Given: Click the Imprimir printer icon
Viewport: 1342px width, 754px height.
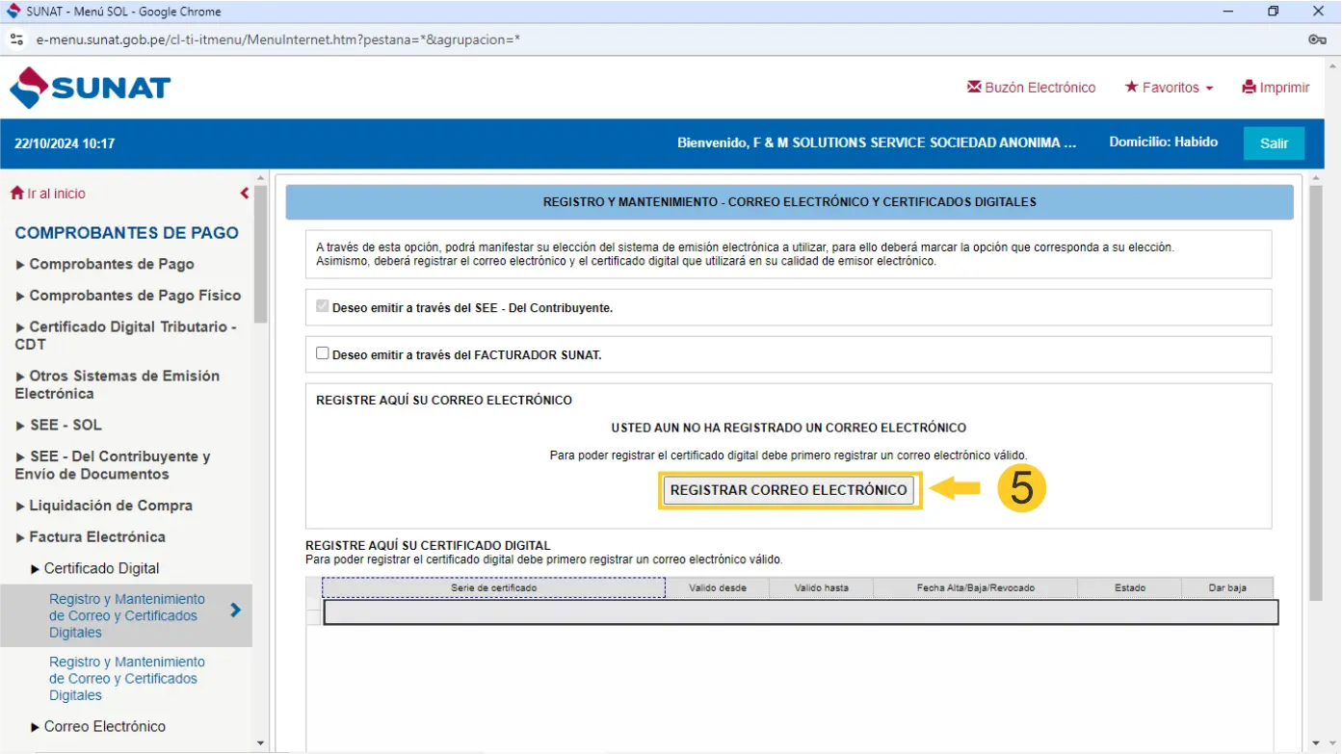Looking at the screenshot, I should point(1249,88).
